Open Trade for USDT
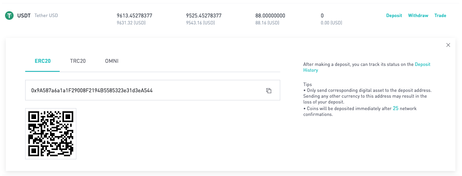The height and width of the screenshot is (176, 462). pyautogui.click(x=440, y=16)
